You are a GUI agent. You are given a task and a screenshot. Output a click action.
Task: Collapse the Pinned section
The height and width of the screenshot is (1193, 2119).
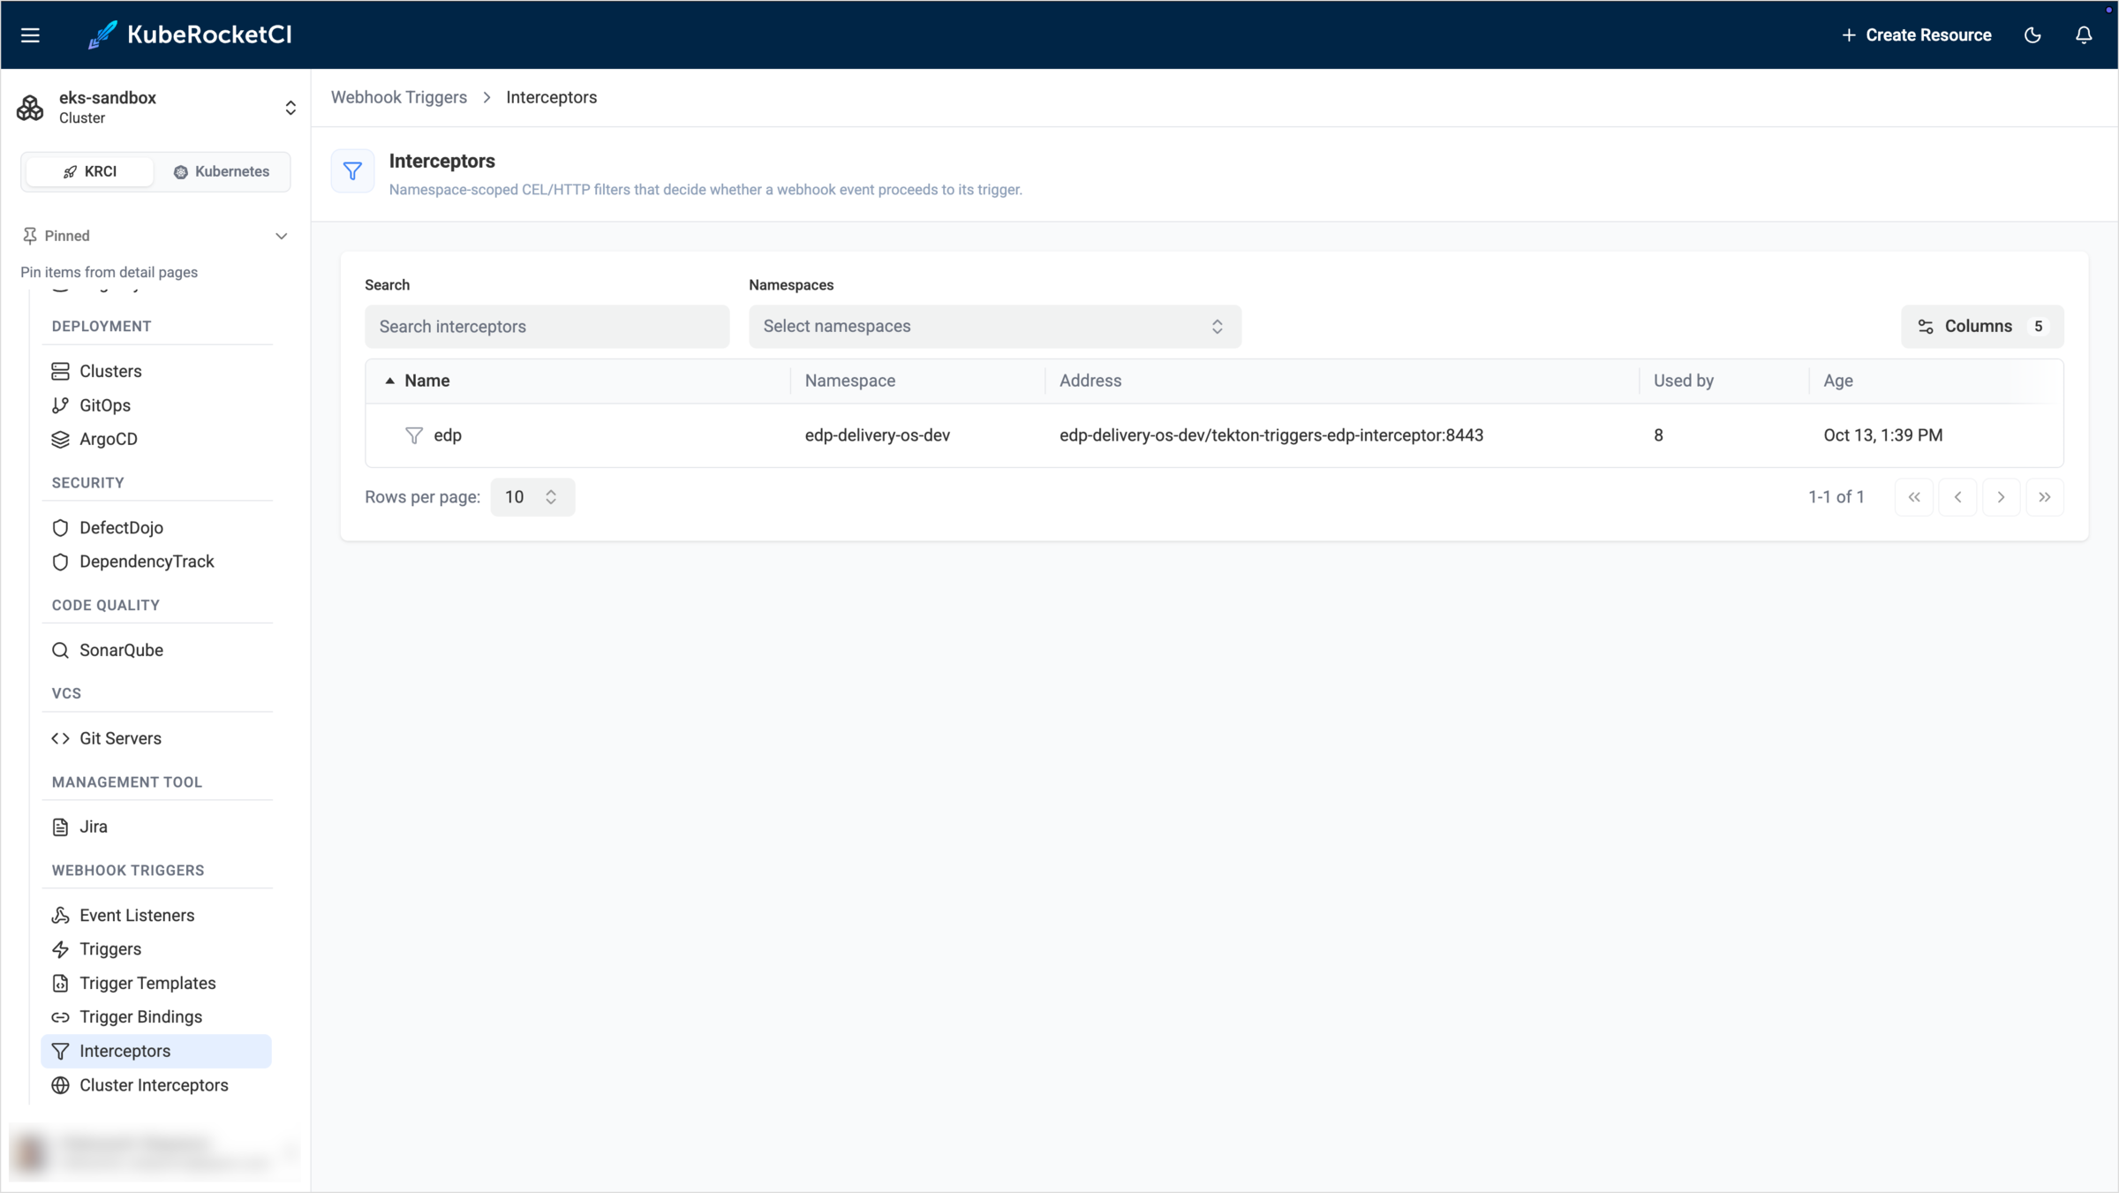282,236
